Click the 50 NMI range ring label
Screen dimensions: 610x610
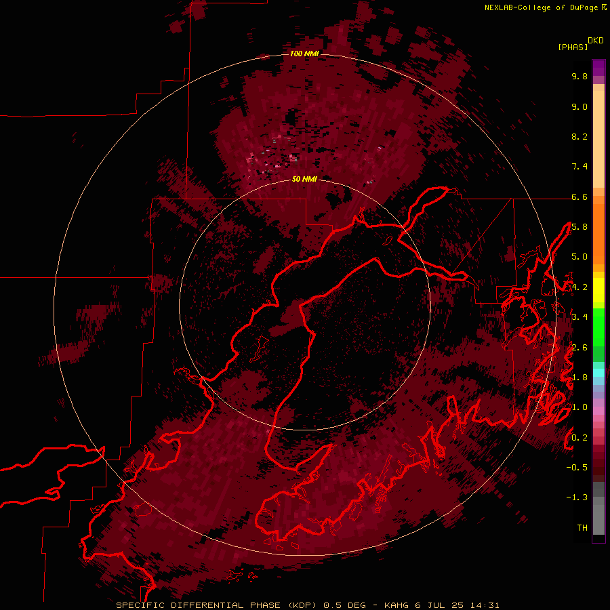coord(304,179)
